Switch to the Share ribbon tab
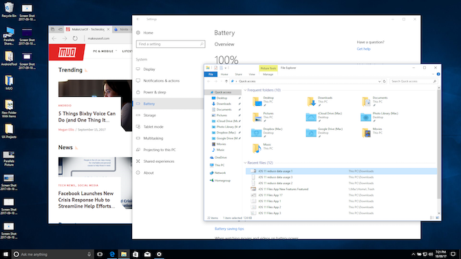 click(239, 75)
